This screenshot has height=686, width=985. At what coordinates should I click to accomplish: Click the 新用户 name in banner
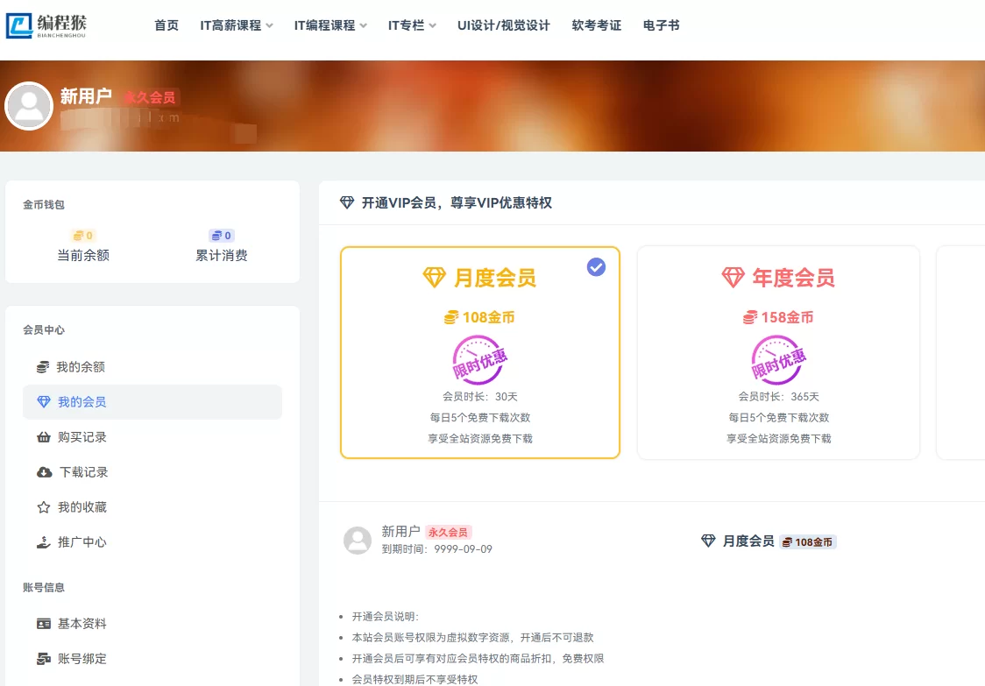[x=86, y=96]
